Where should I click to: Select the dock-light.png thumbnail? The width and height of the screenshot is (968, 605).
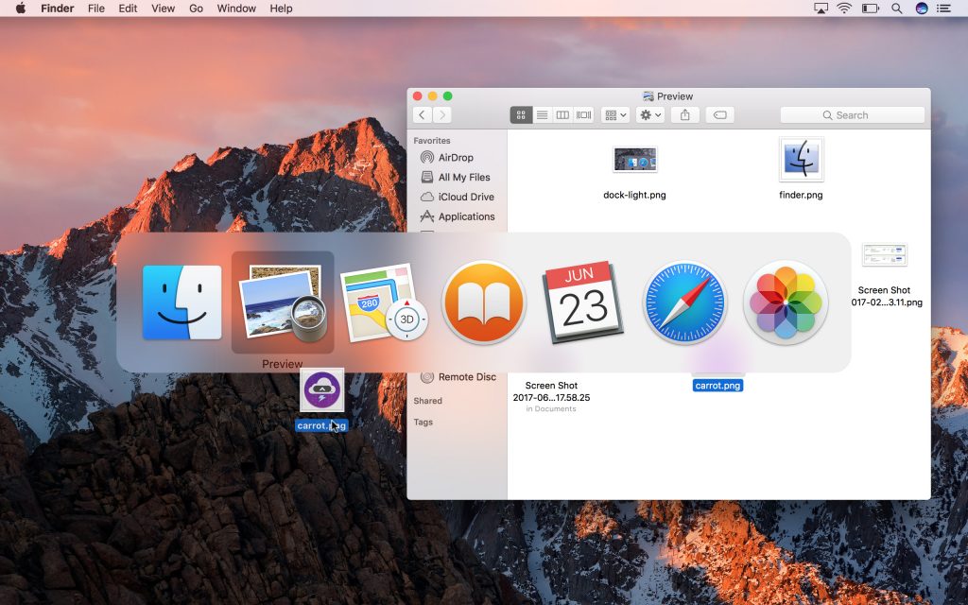tap(634, 159)
